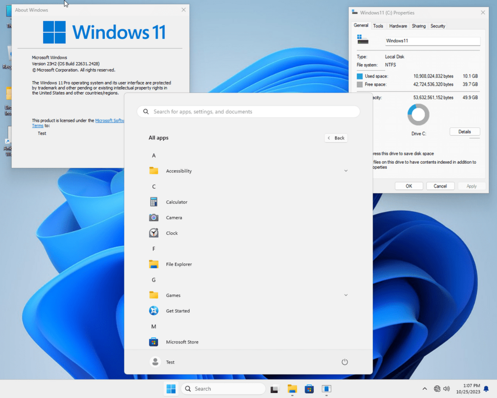Switch to the Tools tab in Properties
The image size is (497, 398).
pos(378,26)
